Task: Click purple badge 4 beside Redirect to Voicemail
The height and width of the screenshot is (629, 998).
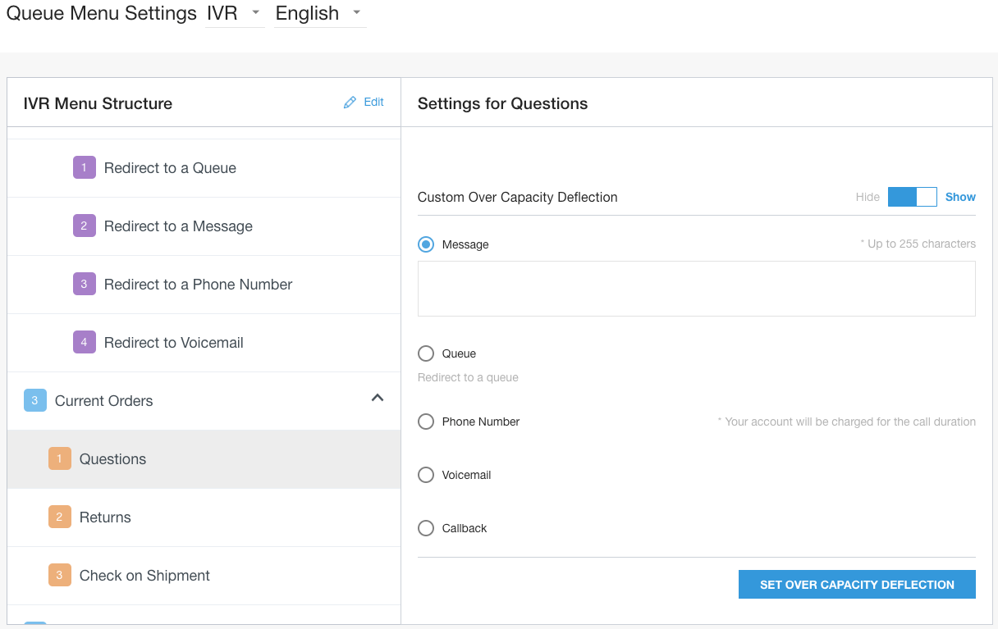Action: (x=84, y=342)
